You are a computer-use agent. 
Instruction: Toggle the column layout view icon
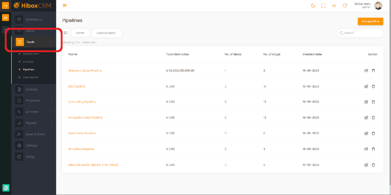pos(66,33)
